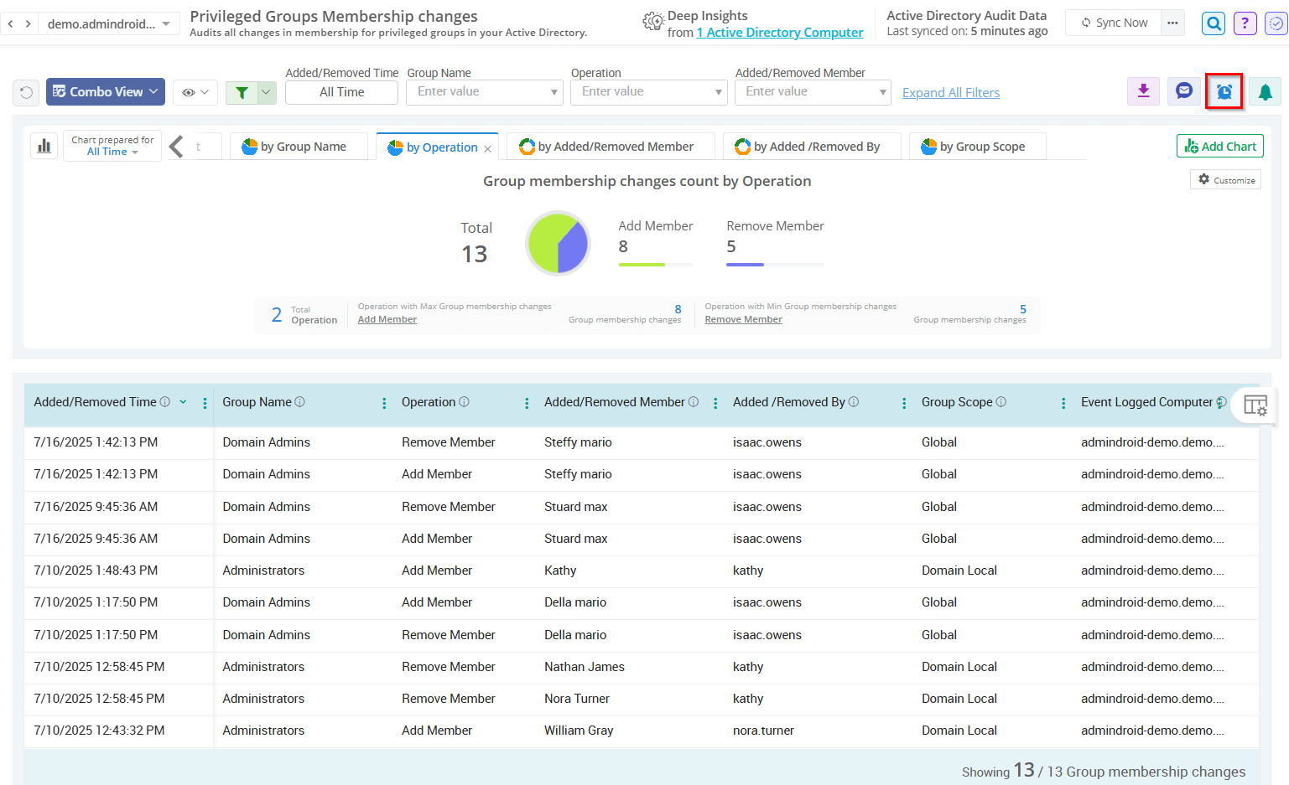Viewport: 1289px width, 785px height.
Task: Click the highlighted schedule alert alarm icon
Action: [1224, 91]
